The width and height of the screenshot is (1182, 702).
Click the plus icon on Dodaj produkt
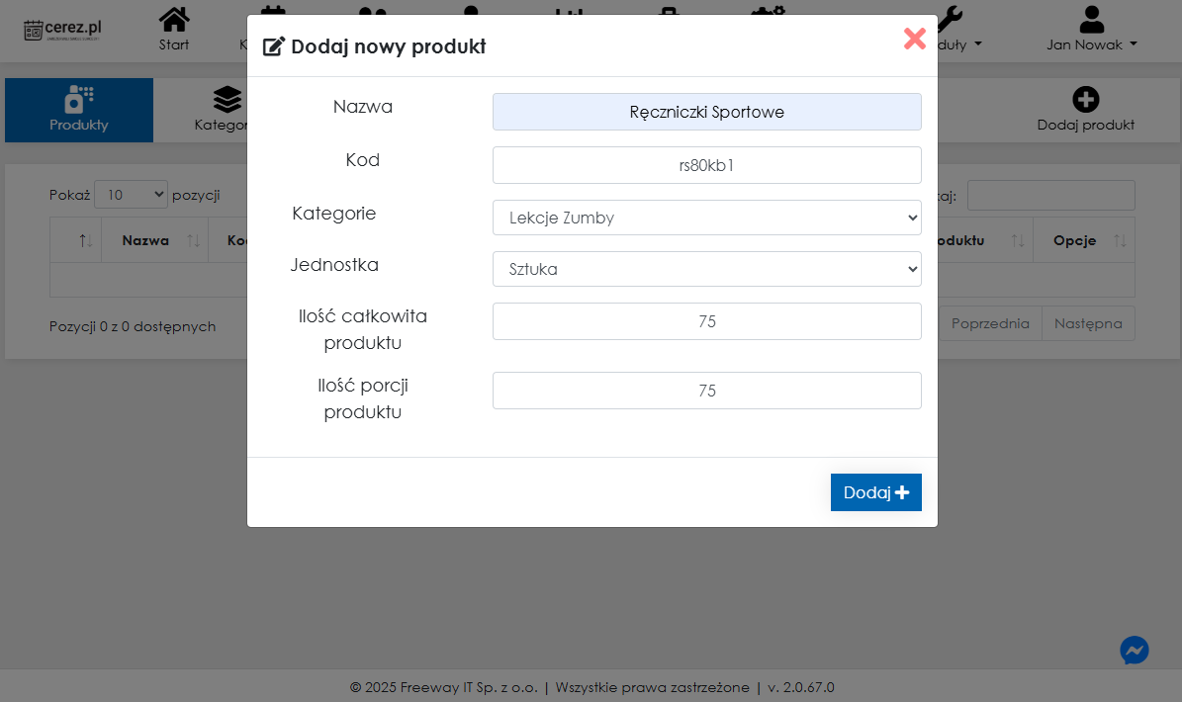point(1086,100)
